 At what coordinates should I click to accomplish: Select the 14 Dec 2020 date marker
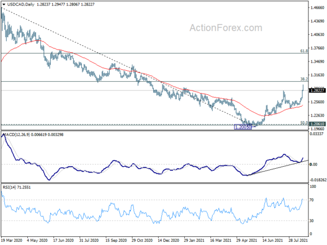tap(168, 240)
